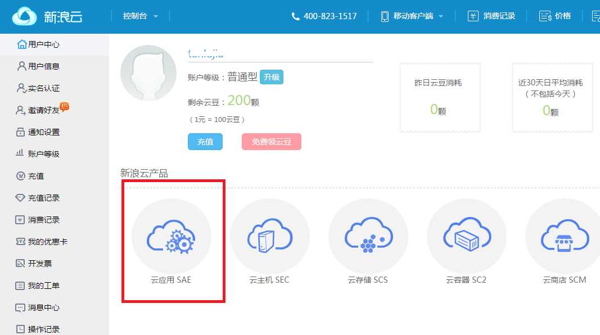Click the 升级 upgrade button
This screenshot has width=600, height=335.
pyautogui.click(x=271, y=77)
